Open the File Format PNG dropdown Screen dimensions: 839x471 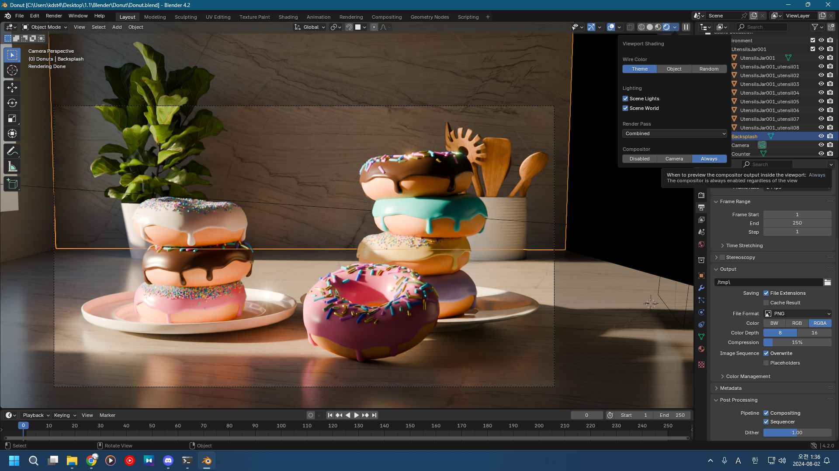coord(797,314)
